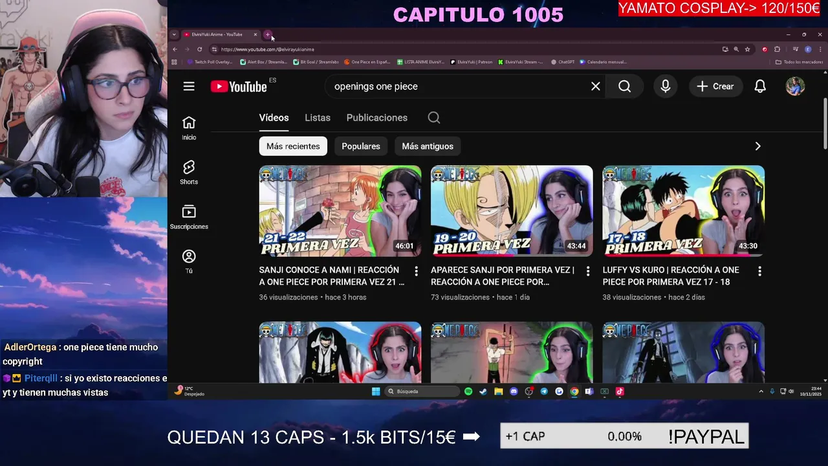Switch to the Listas tab
The height and width of the screenshot is (466, 828).
pos(318,118)
